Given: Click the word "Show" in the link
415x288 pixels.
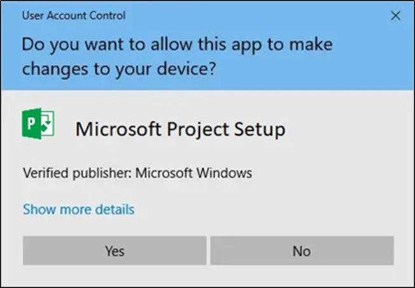Looking at the screenshot, I should (37, 209).
